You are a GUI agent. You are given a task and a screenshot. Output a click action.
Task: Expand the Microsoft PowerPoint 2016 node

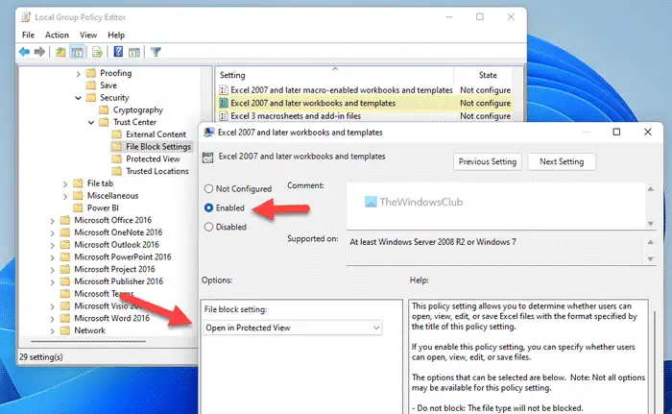tap(52, 257)
